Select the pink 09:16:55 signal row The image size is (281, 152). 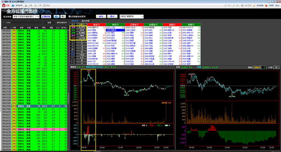click(35, 129)
